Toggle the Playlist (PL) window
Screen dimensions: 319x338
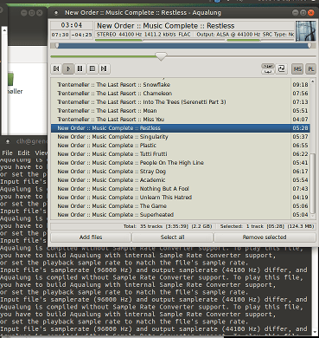[x=310, y=69]
